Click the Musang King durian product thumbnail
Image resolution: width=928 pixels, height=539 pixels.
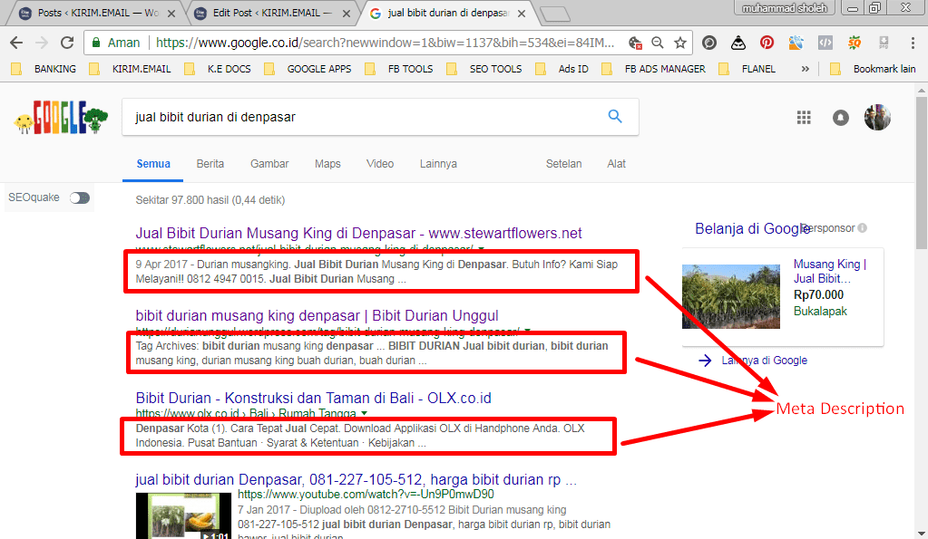click(730, 296)
